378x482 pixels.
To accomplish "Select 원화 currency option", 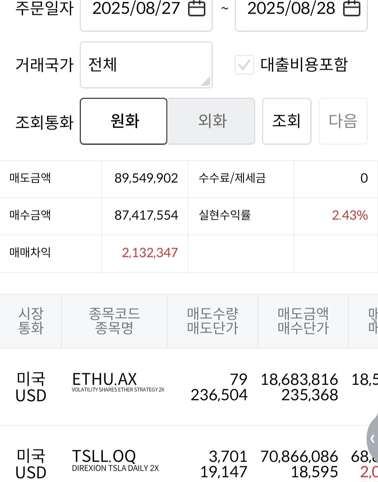I will [x=124, y=121].
